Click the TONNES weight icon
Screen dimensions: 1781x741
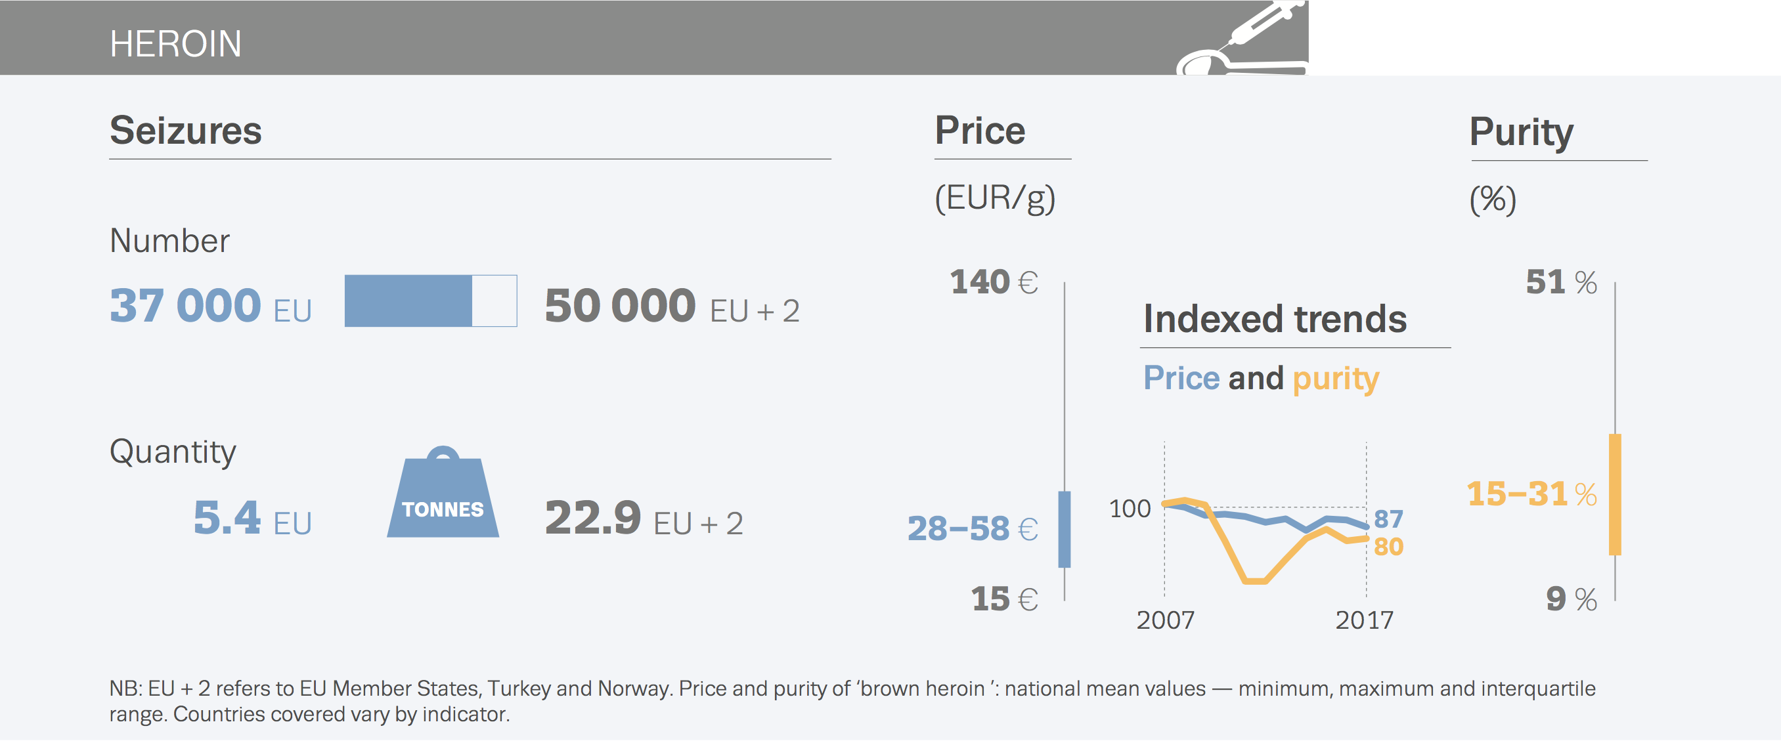tap(443, 496)
